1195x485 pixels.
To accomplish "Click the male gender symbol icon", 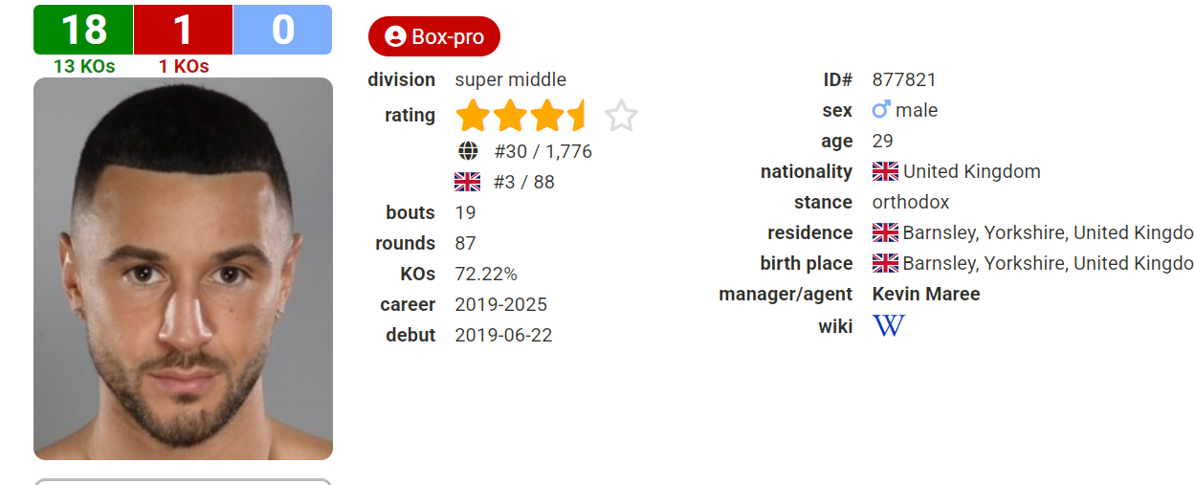I will point(881,110).
